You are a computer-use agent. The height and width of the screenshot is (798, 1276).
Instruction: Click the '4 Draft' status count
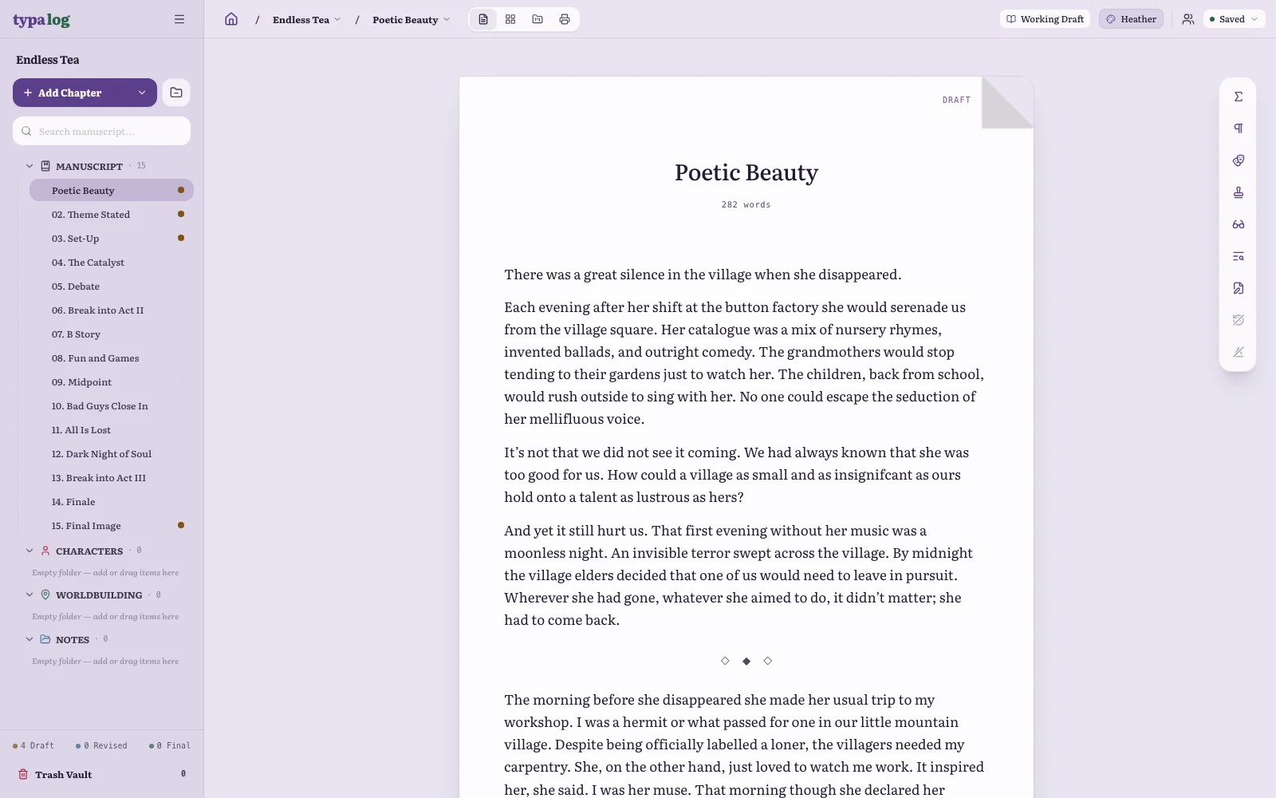(x=33, y=745)
